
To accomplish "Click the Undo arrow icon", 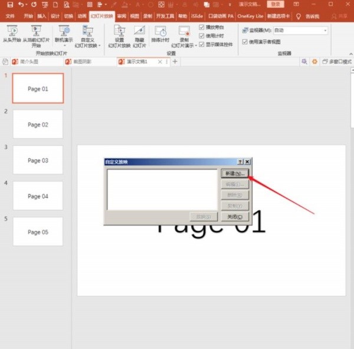I will tap(21, 4).
